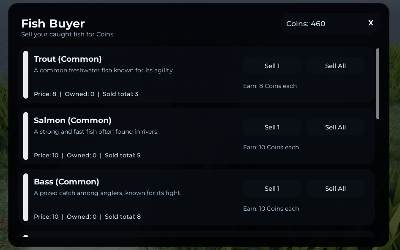
Task: Click Trout's price and owned stats line
Action: click(x=86, y=94)
